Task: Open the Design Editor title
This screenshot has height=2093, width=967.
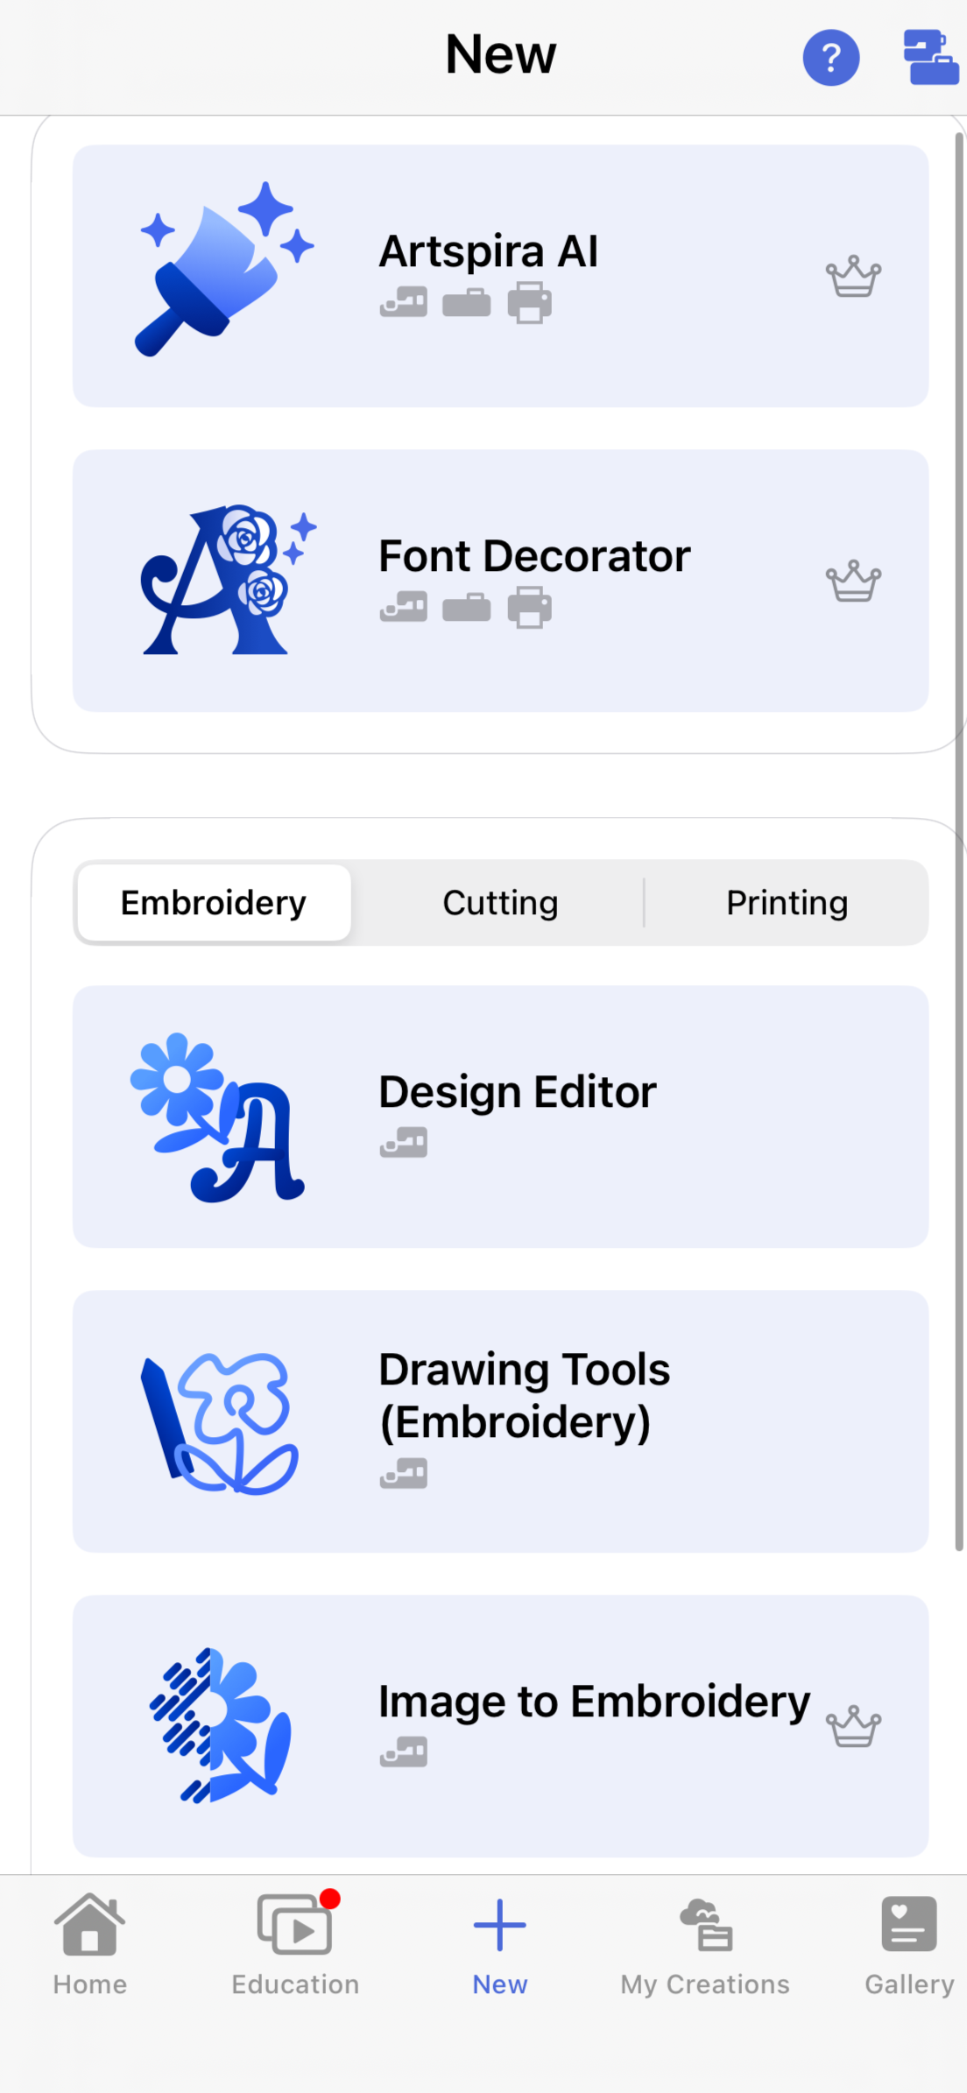Action: 518,1092
